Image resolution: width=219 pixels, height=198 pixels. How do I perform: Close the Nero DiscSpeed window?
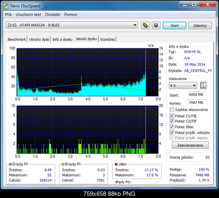point(207,4)
